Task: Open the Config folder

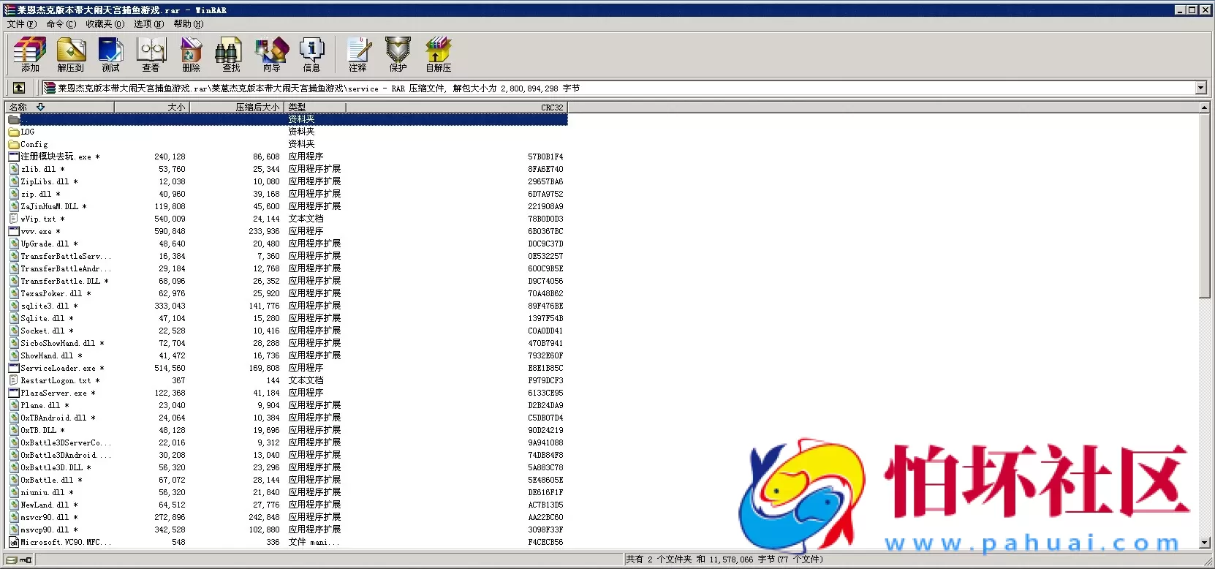Action: click(34, 144)
